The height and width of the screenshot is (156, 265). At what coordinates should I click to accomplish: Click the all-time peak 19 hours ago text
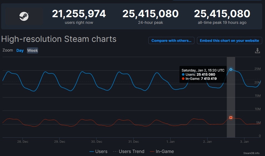[x=222, y=22]
